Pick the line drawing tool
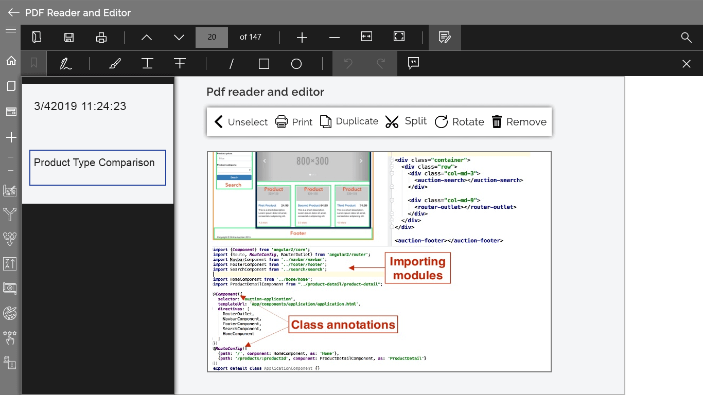The height and width of the screenshot is (395, 703). point(232,64)
